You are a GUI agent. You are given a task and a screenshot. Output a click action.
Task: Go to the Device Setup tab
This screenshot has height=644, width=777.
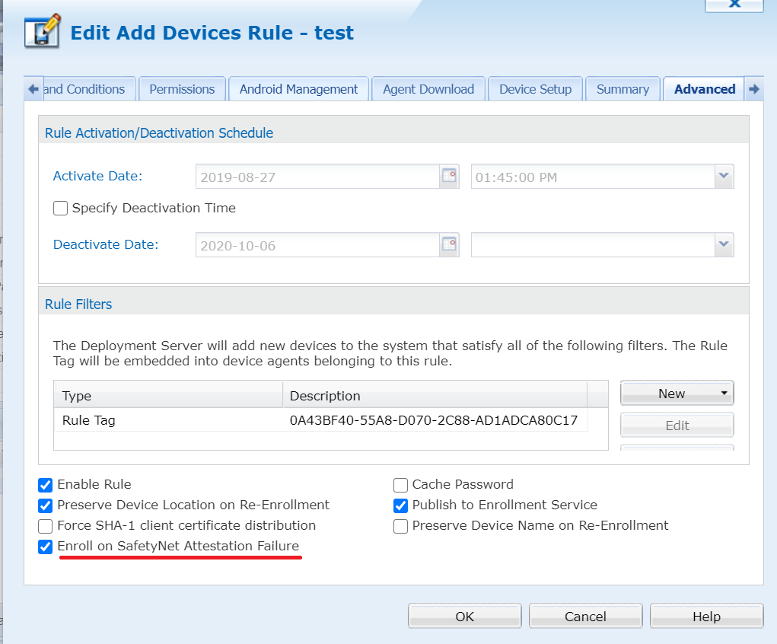[x=535, y=89]
